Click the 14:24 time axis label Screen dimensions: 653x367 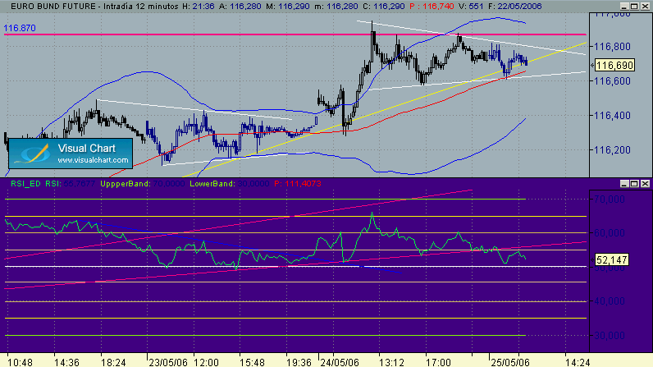(578, 362)
